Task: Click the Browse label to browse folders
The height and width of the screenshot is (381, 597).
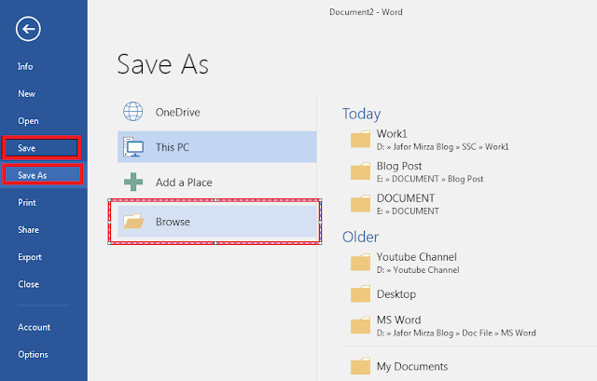Action: (173, 222)
